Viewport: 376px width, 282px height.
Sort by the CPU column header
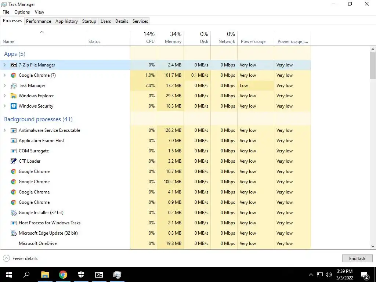144,38
